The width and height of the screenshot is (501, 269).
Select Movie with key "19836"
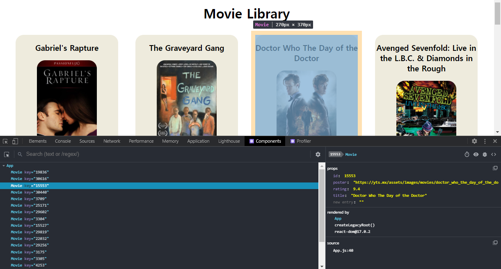click(159, 172)
